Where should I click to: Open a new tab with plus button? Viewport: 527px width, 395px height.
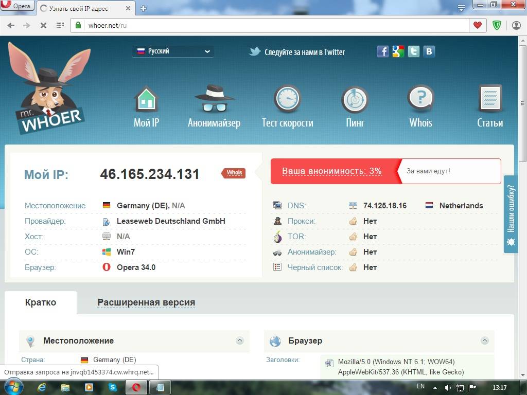pyautogui.click(x=143, y=8)
